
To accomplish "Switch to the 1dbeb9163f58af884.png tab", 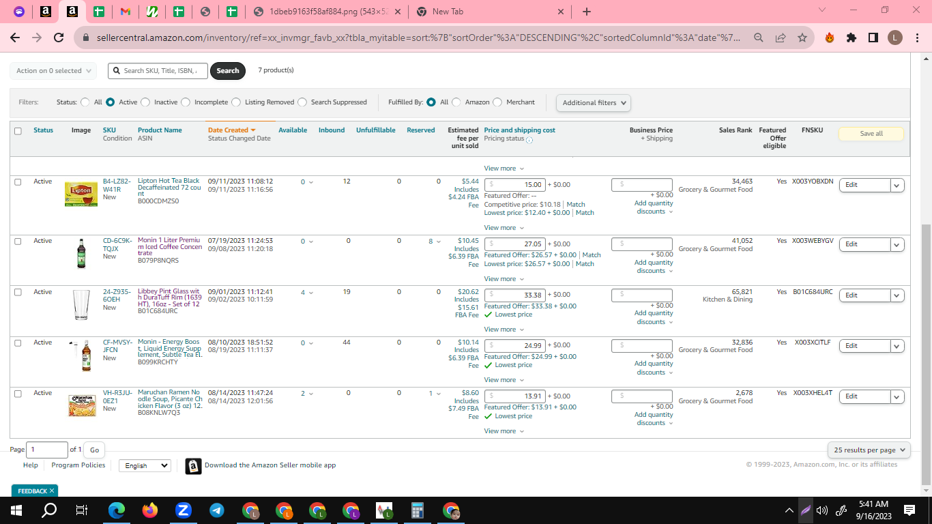I will [327, 12].
